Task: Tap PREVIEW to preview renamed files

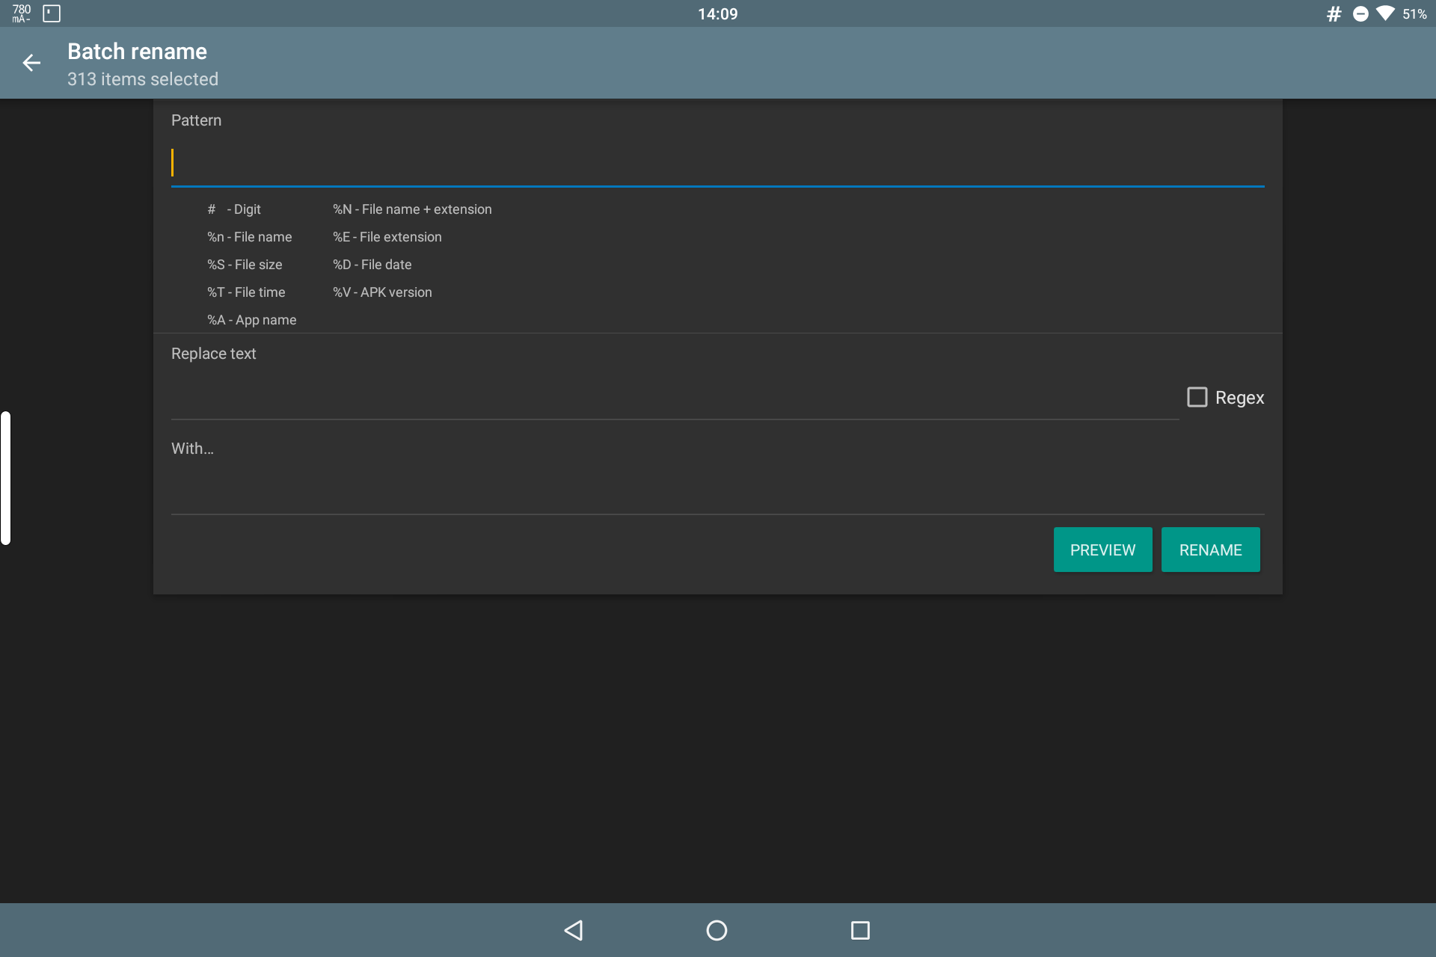Action: point(1102,550)
